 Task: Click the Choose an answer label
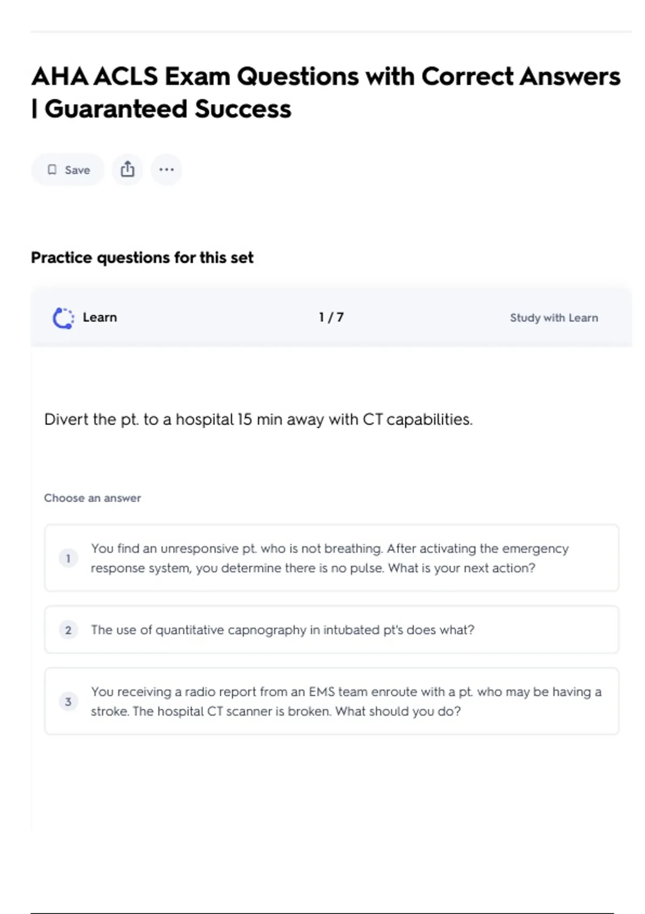click(92, 498)
